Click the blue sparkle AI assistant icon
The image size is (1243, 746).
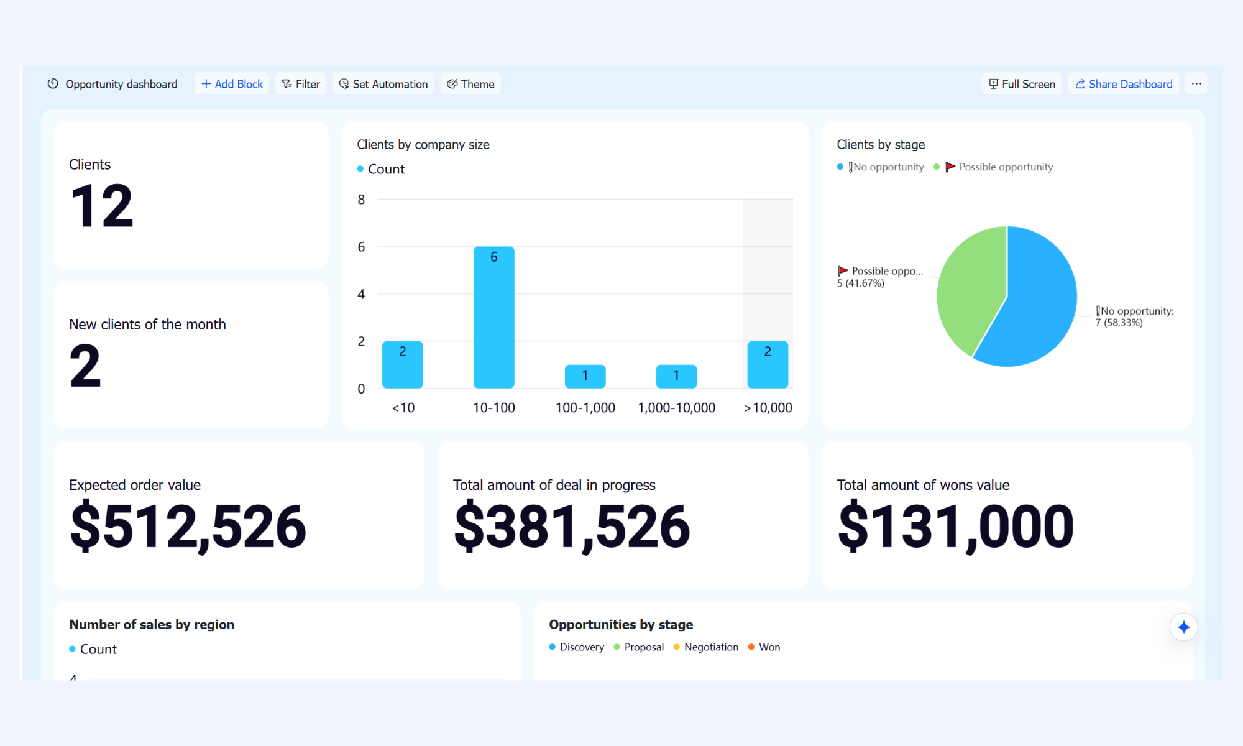1184,627
